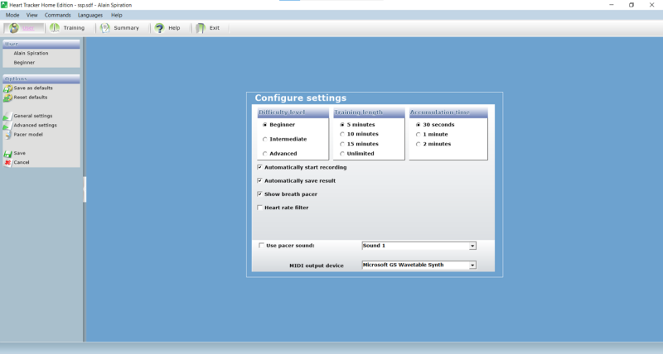Open the View menu

pos(32,15)
